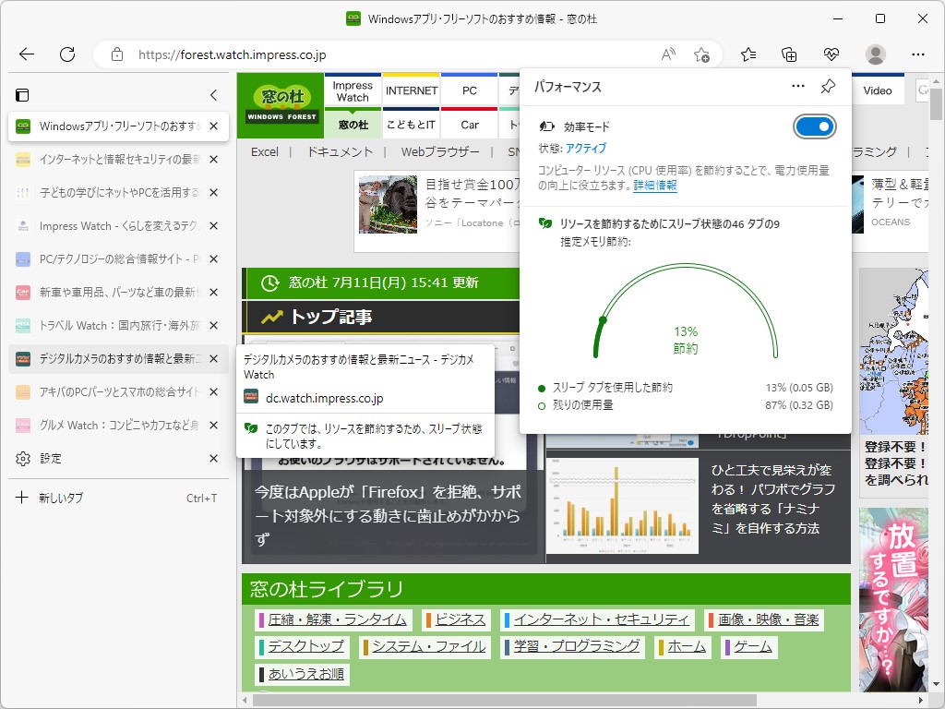Turn off the 効率モード toggle
The width and height of the screenshot is (945, 709).
click(814, 127)
